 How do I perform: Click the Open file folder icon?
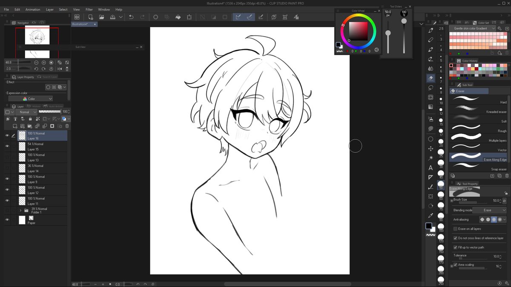coord(102,17)
